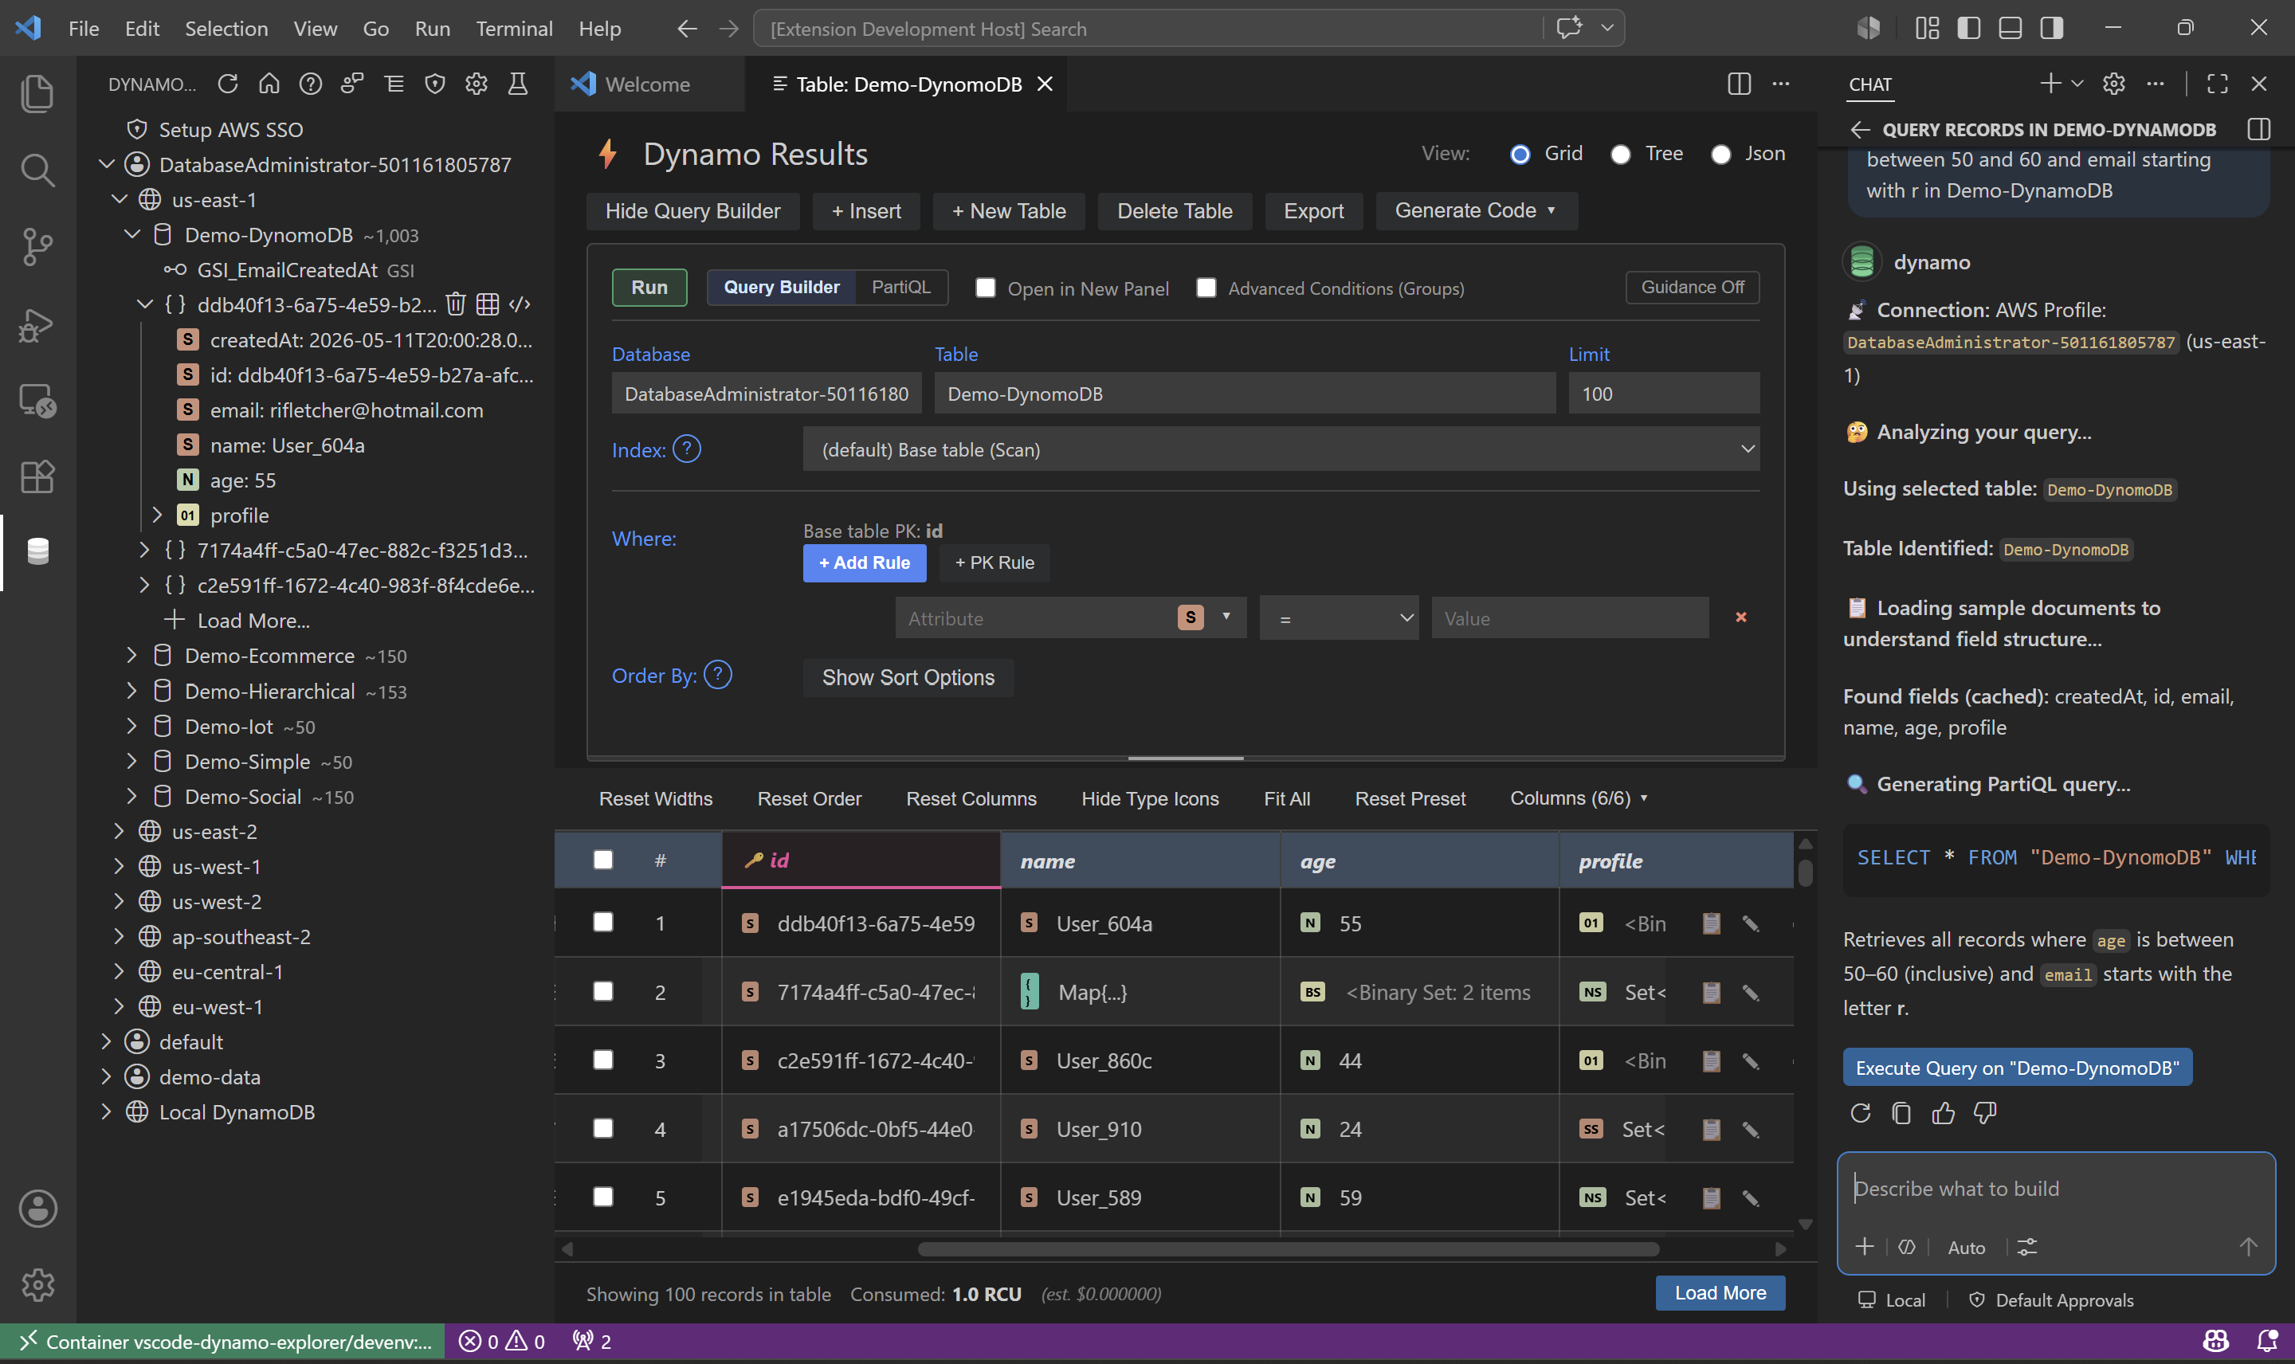
Task: Select Tree view radio button
Action: point(1620,155)
